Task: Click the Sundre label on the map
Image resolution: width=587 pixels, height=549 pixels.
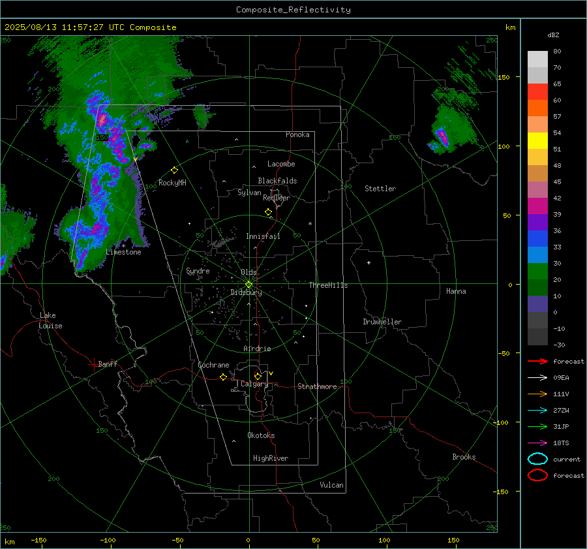Action: click(198, 270)
